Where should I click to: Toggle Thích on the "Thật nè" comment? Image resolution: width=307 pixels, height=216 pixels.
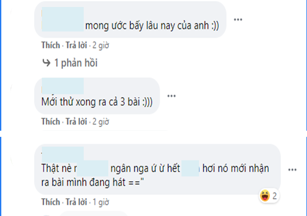click(51, 202)
